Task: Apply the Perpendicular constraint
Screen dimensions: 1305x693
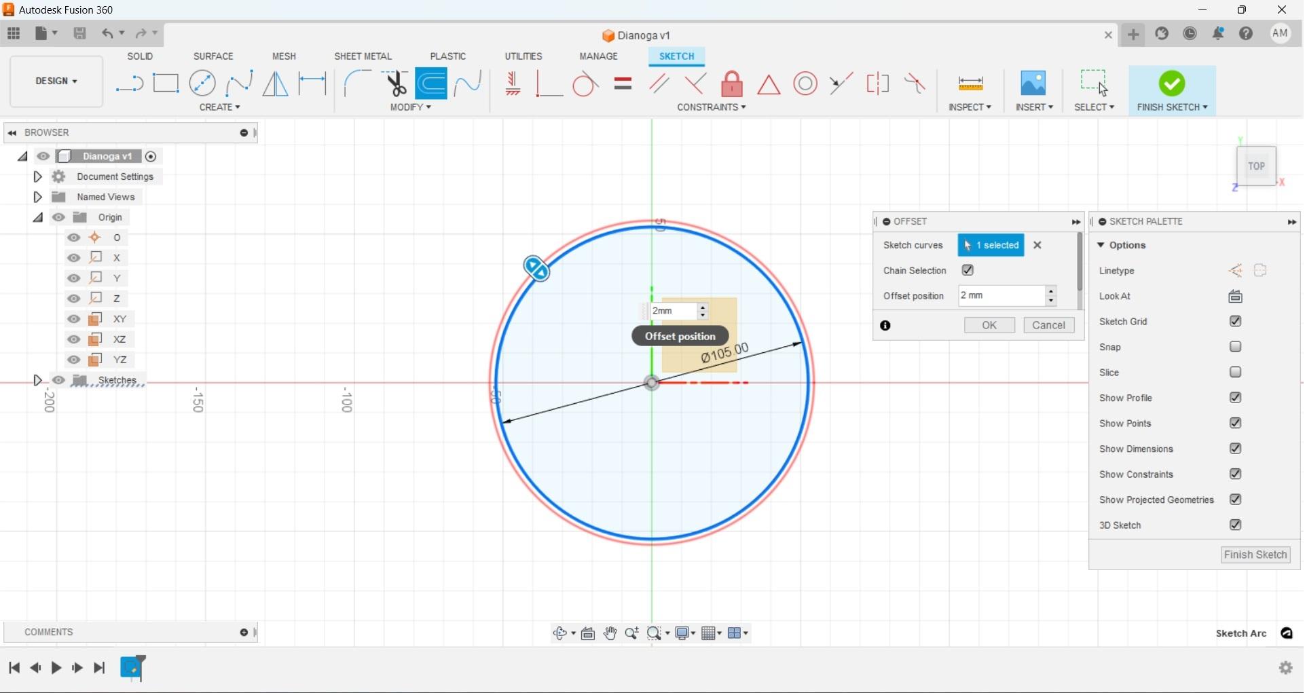Action: point(695,83)
